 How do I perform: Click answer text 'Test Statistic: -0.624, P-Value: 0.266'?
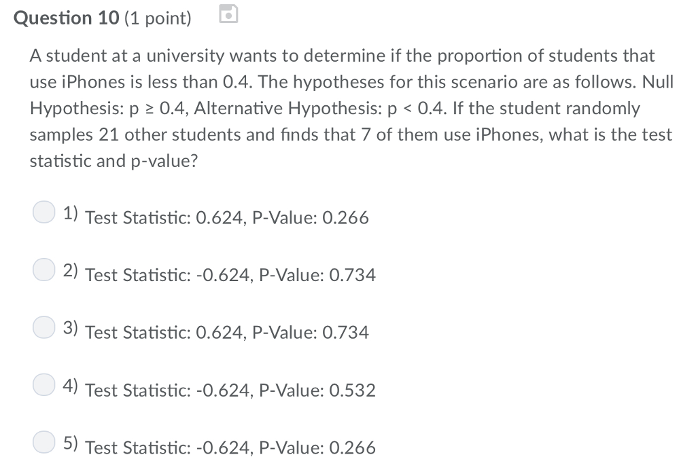coord(230,447)
